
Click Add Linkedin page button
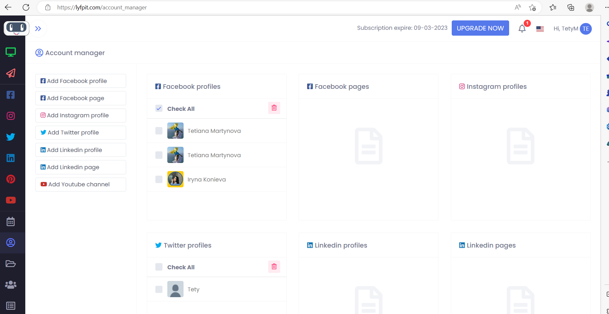[81, 167]
